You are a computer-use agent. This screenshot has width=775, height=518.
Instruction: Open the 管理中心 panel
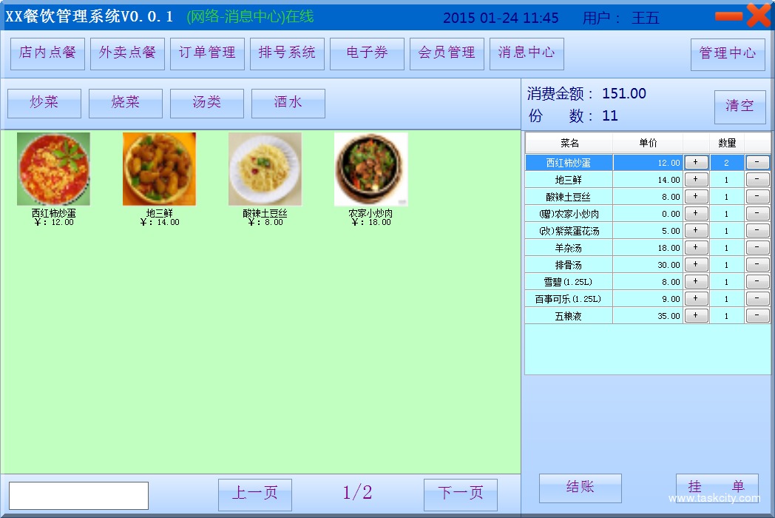[x=728, y=54]
